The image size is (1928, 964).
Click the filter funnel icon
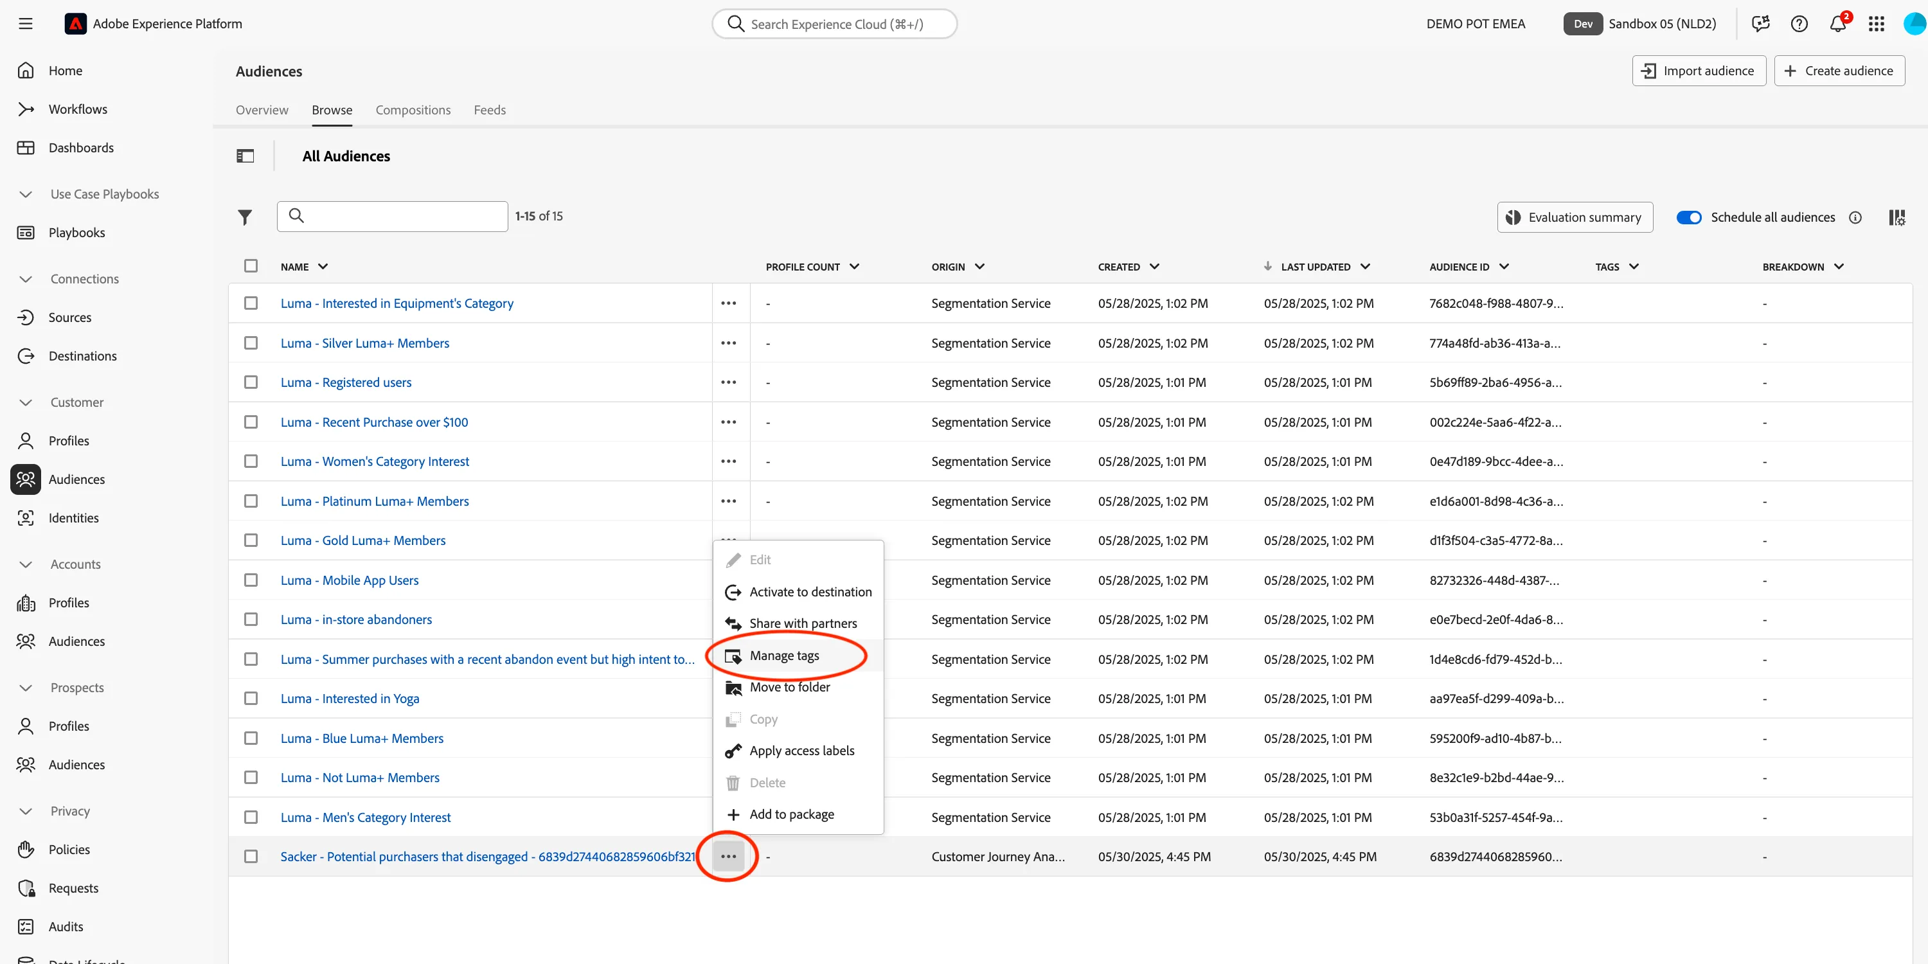click(x=245, y=217)
